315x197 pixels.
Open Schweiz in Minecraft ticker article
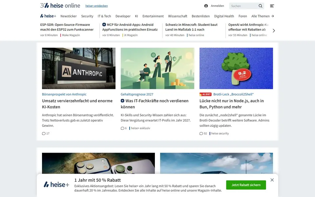[191, 27]
